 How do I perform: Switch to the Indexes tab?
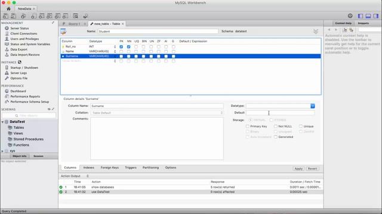tap(89, 168)
